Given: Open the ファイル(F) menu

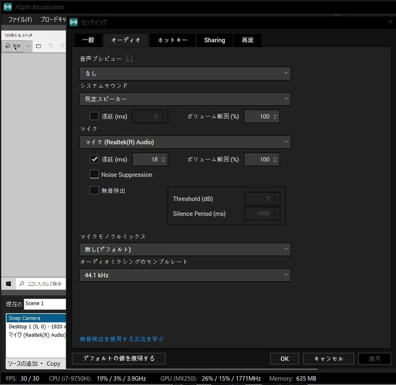Looking at the screenshot, I should pos(20,19).
